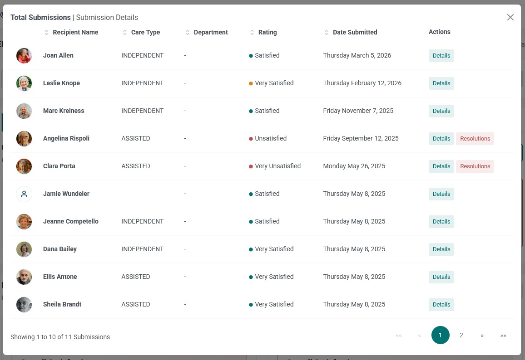Image resolution: width=525 pixels, height=360 pixels.
Task: Jump to last page with double chevron
Action: (x=503, y=336)
